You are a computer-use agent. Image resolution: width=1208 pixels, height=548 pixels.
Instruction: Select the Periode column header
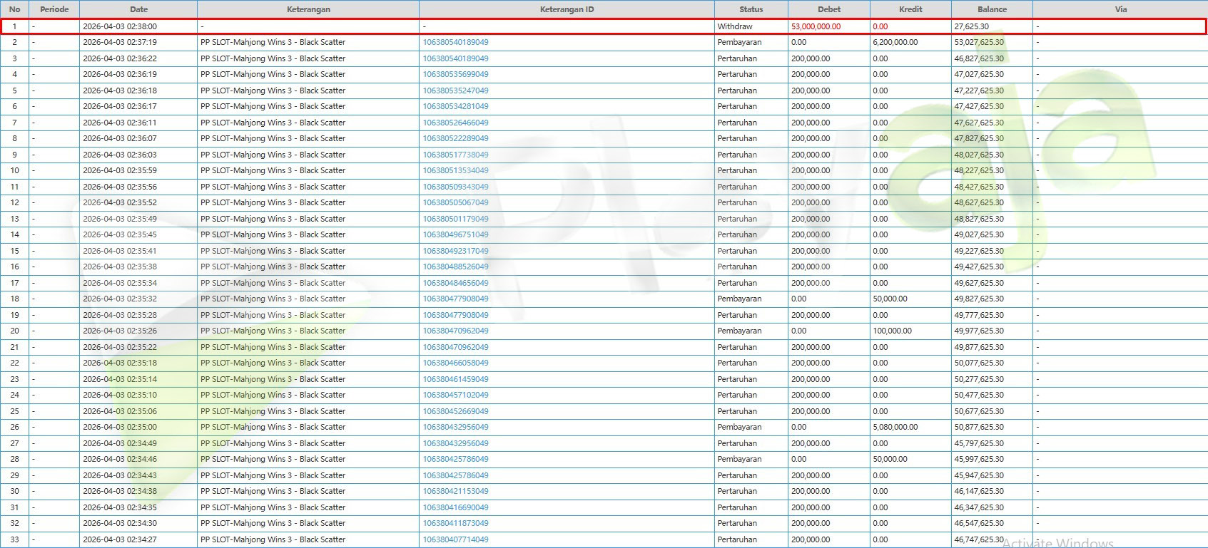tap(54, 9)
